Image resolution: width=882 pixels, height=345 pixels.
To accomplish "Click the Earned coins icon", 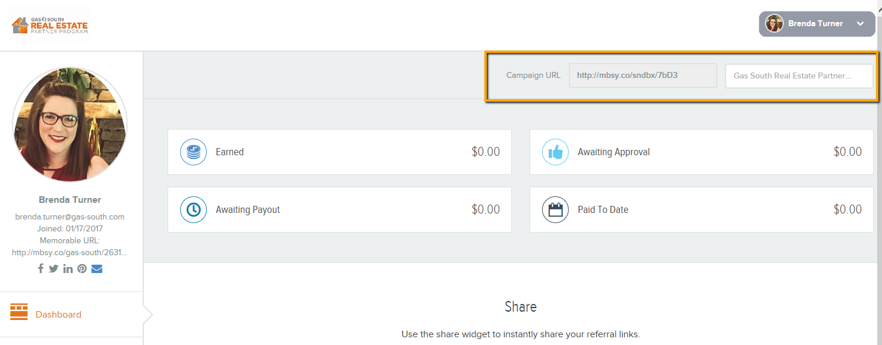I will [x=193, y=152].
